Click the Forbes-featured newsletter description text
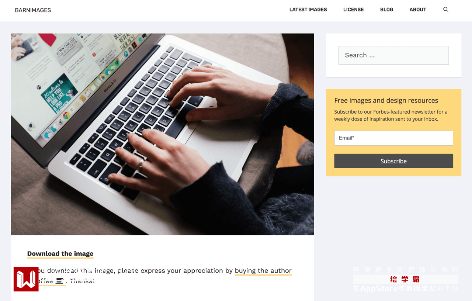 click(391, 115)
